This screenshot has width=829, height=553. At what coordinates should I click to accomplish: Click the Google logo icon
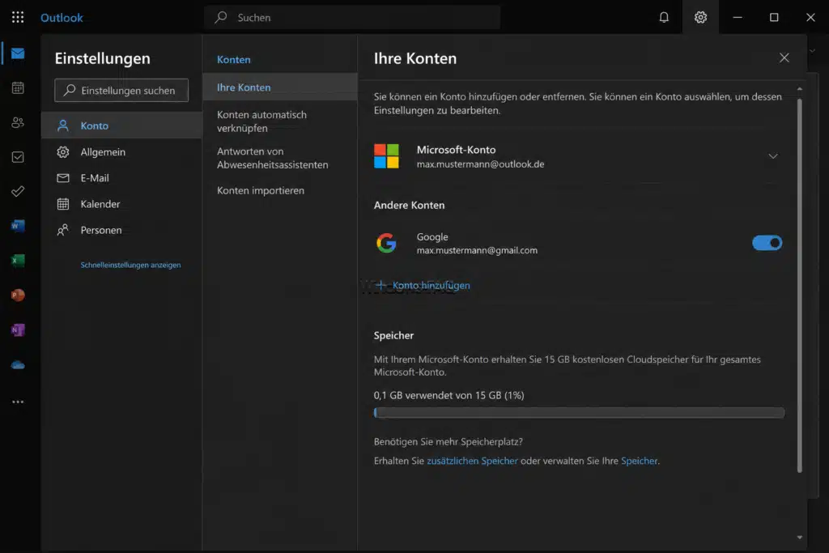click(x=386, y=243)
